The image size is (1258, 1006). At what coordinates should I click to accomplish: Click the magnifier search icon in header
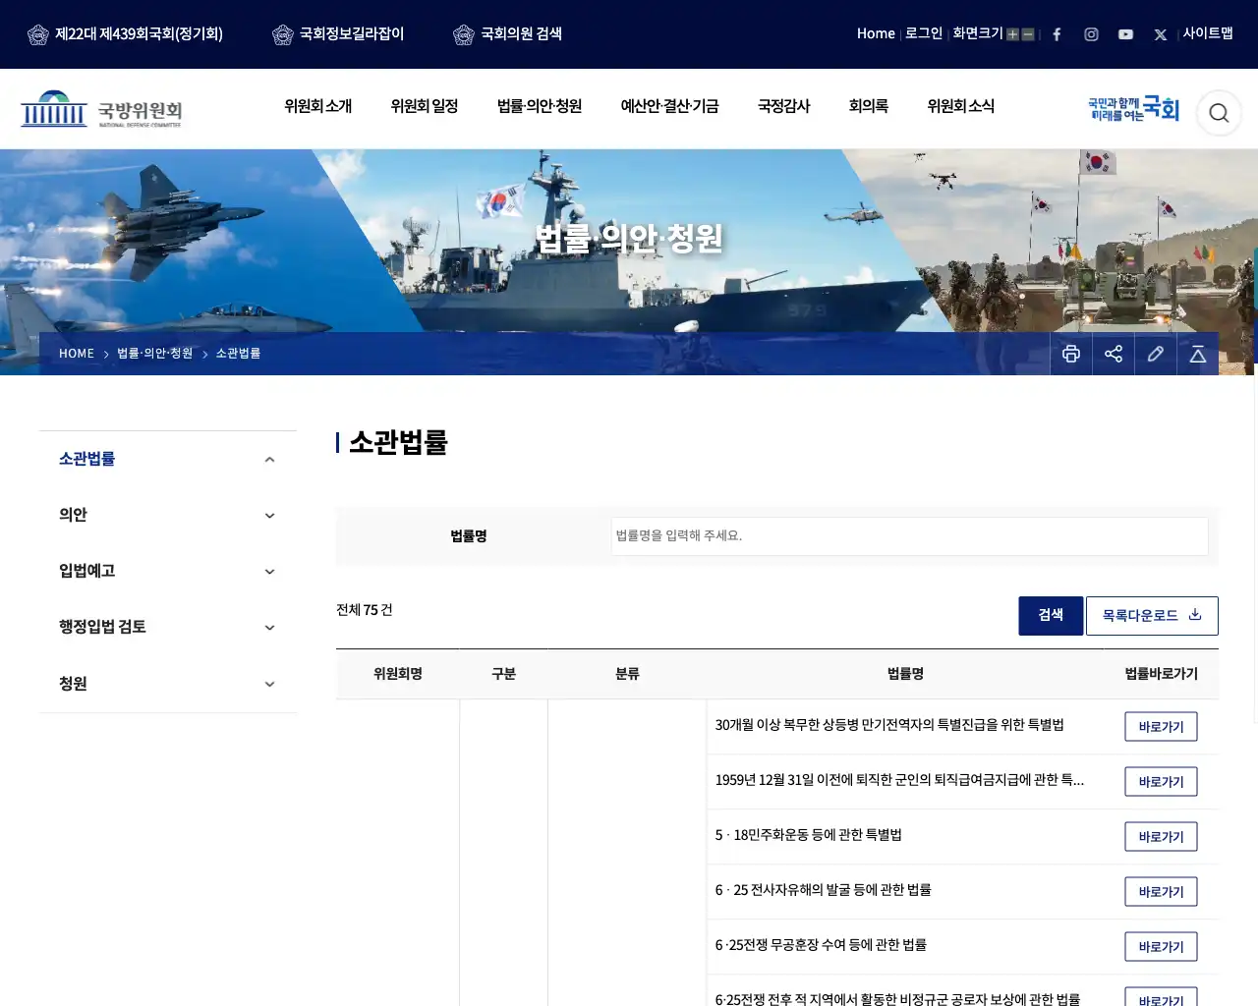click(1219, 113)
